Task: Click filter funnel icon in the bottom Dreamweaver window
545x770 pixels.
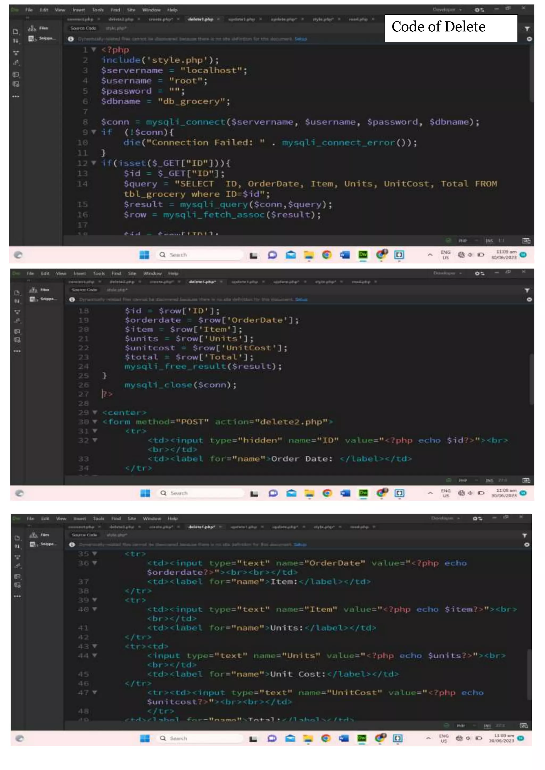Action: 525,535
